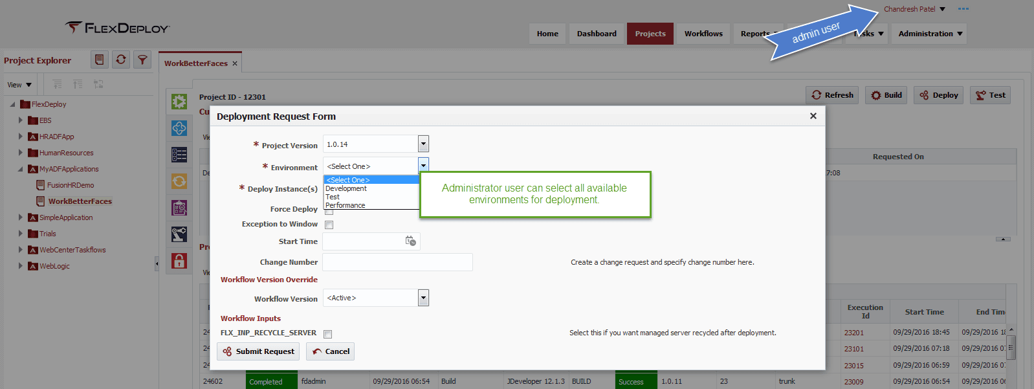1034x389 pixels.
Task: Click into the Start Time field
Action: (x=371, y=241)
